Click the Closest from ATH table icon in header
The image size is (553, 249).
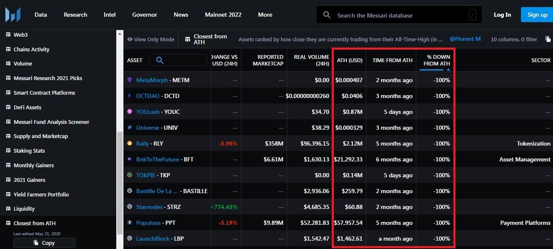(x=187, y=39)
